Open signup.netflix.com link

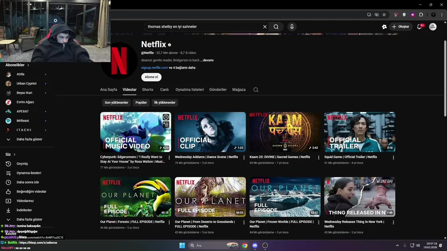(x=154, y=68)
